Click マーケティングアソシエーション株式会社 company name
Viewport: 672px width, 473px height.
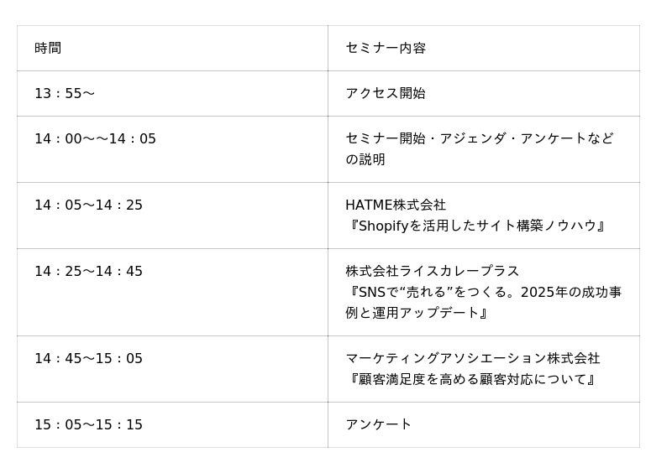472,358
